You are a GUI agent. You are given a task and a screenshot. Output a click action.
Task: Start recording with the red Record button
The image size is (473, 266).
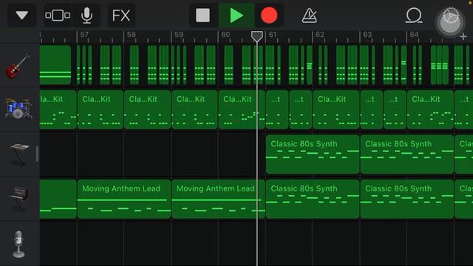point(269,15)
